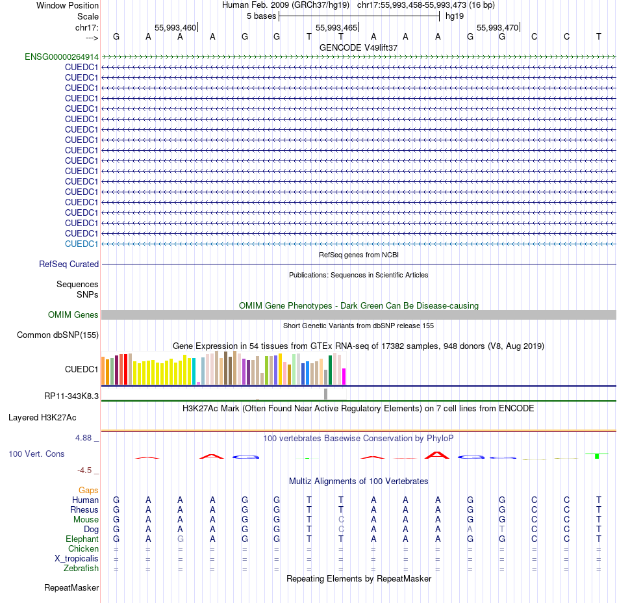Image resolution: width=617 pixels, height=603 pixels.
Task: Click 'Human Feb. 2009 (GRCh37/hg19)' text
Action: [286, 5]
